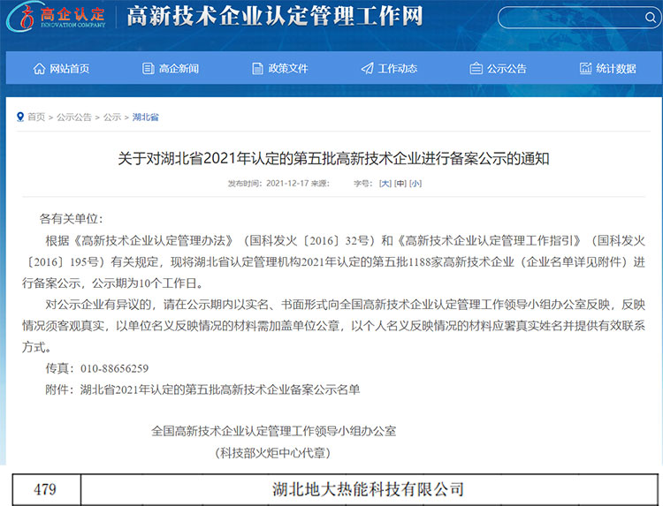Click the 湖北地大热能科技有限公司 table cell
Image resolution: width=663 pixels, height=506 pixels.
point(368,489)
